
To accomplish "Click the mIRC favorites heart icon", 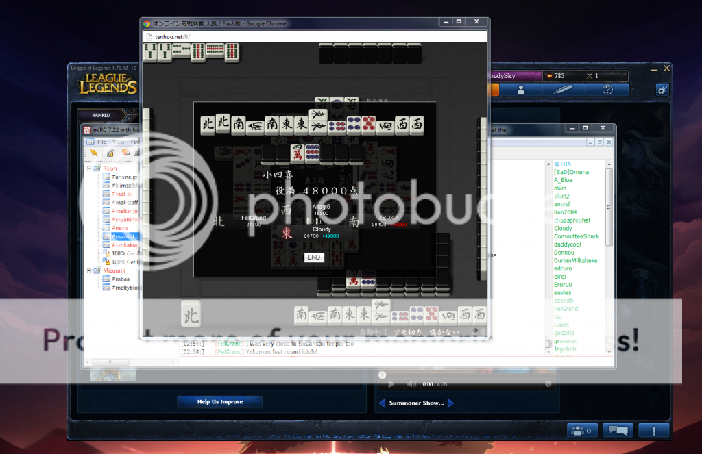I will coord(126,153).
